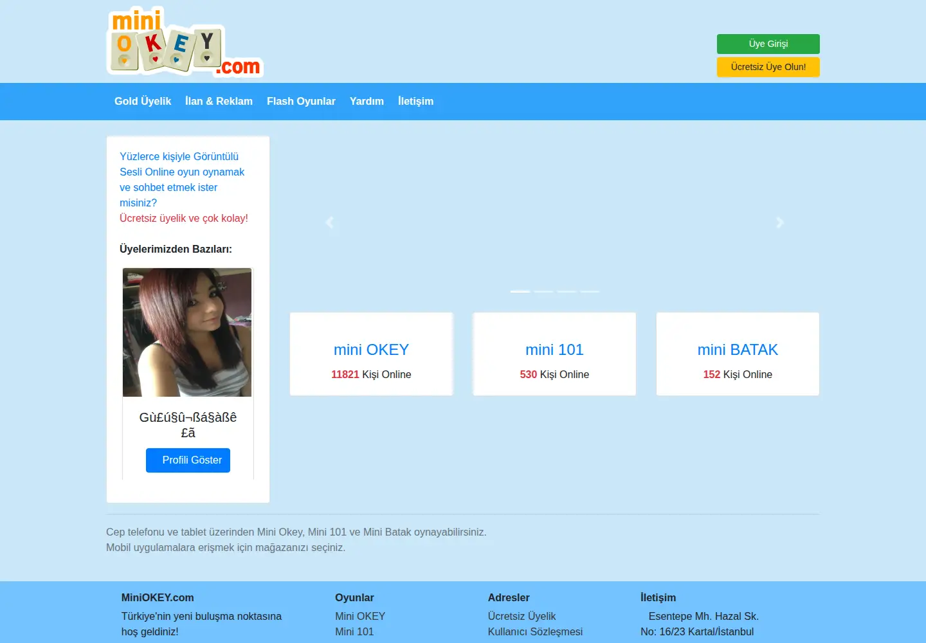Viewport: 926px width, 643px height.
Task: Open the Gold Üyelik menu item
Action: pos(143,101)
